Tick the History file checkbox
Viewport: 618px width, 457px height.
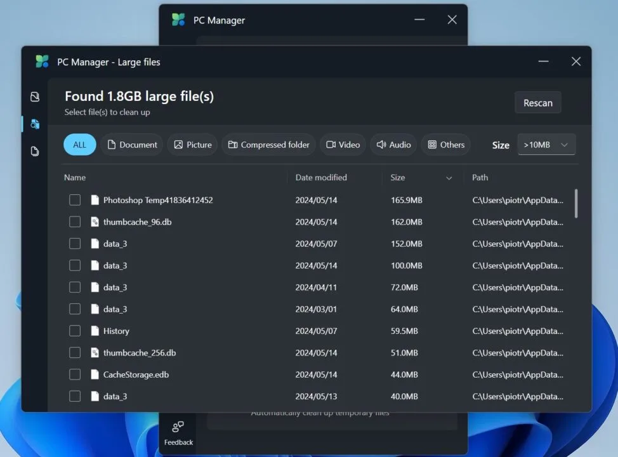[x=75, y=331]
